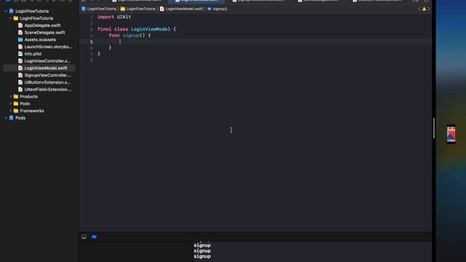Collapse the LoginFlowTutoria project root

click(6, 11)
